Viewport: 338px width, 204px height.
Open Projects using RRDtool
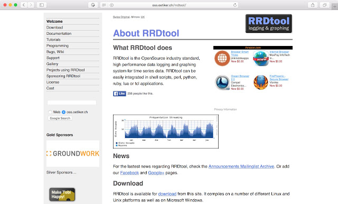coord(65,70)
